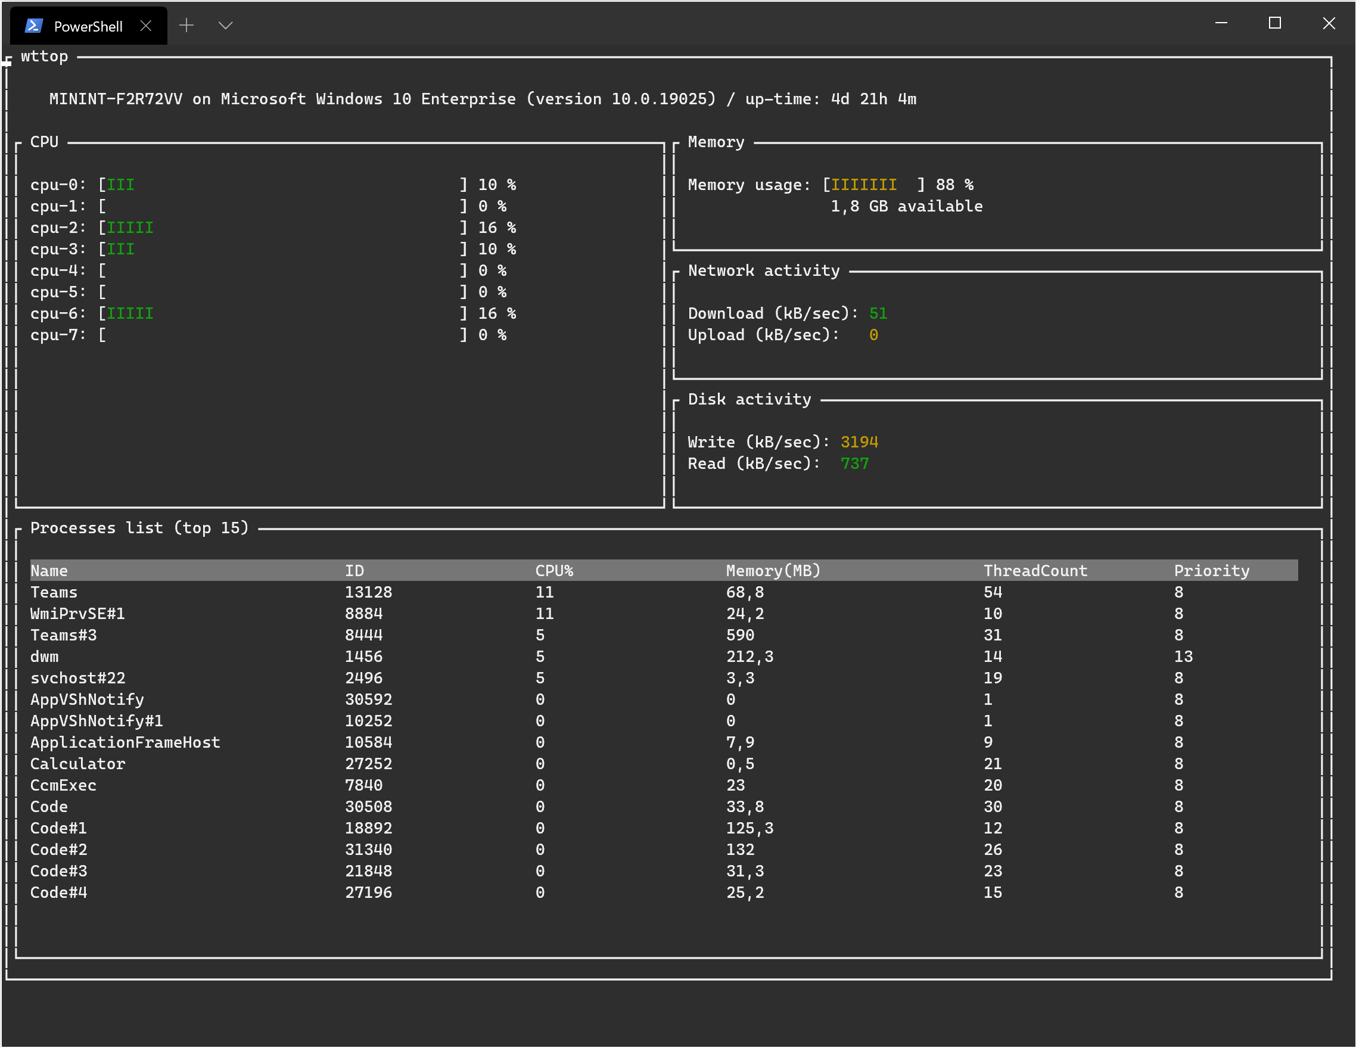
Task: Select the dwm process name
Action: tap(45, 656)
